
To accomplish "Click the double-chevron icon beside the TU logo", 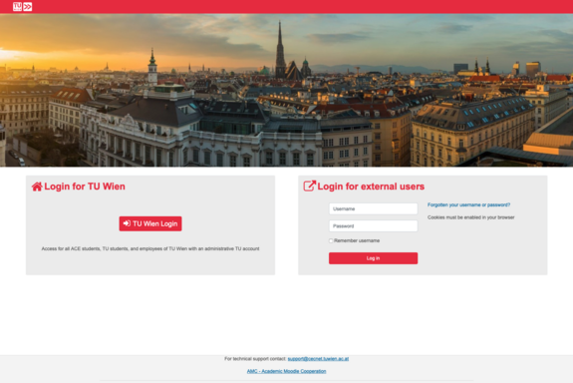I will click(28, 7).
